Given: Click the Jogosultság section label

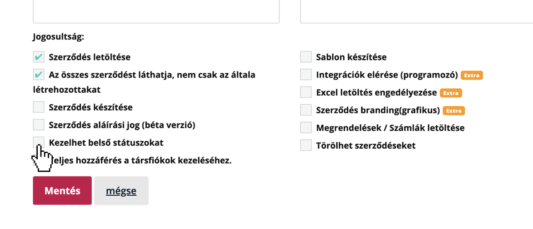Looking at the screenshot, I should coord(58,37).
